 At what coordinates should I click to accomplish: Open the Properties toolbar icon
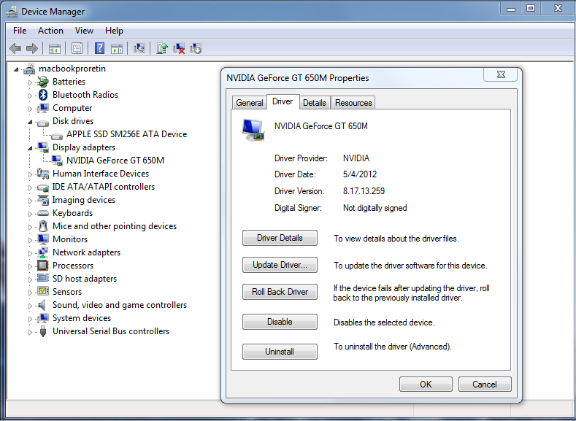tap(77, 48)
